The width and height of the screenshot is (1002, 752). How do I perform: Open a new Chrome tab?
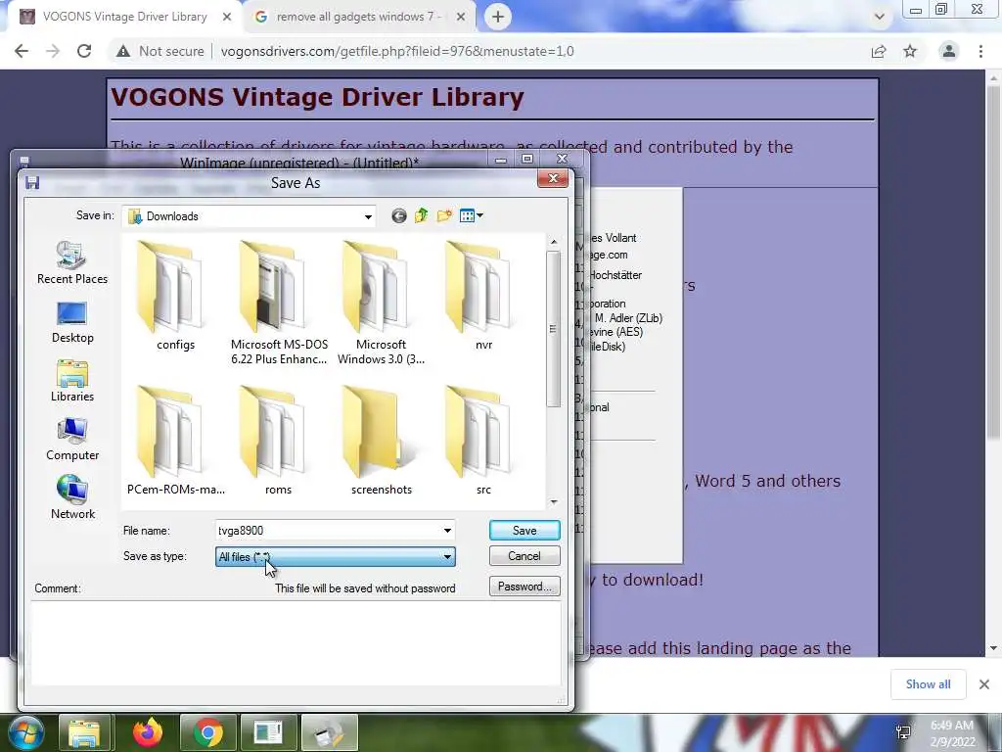[498, 17]
